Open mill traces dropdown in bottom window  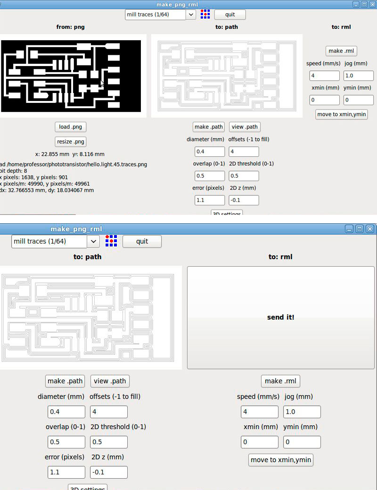coord(93,241)
